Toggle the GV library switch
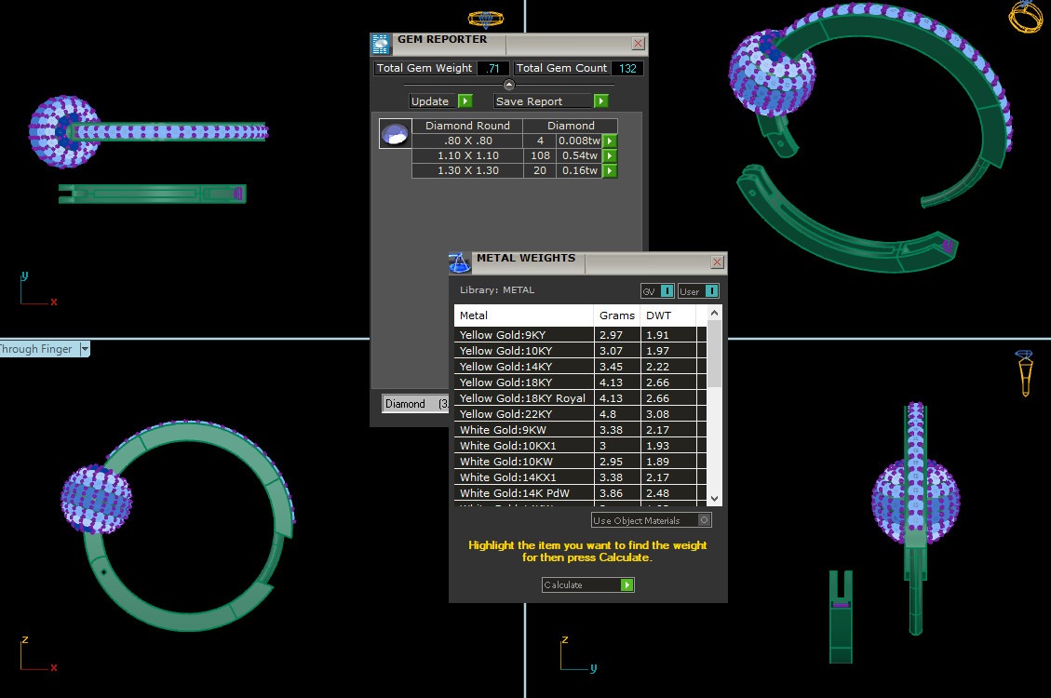1051x698 pixels. [x=657, y=291]
